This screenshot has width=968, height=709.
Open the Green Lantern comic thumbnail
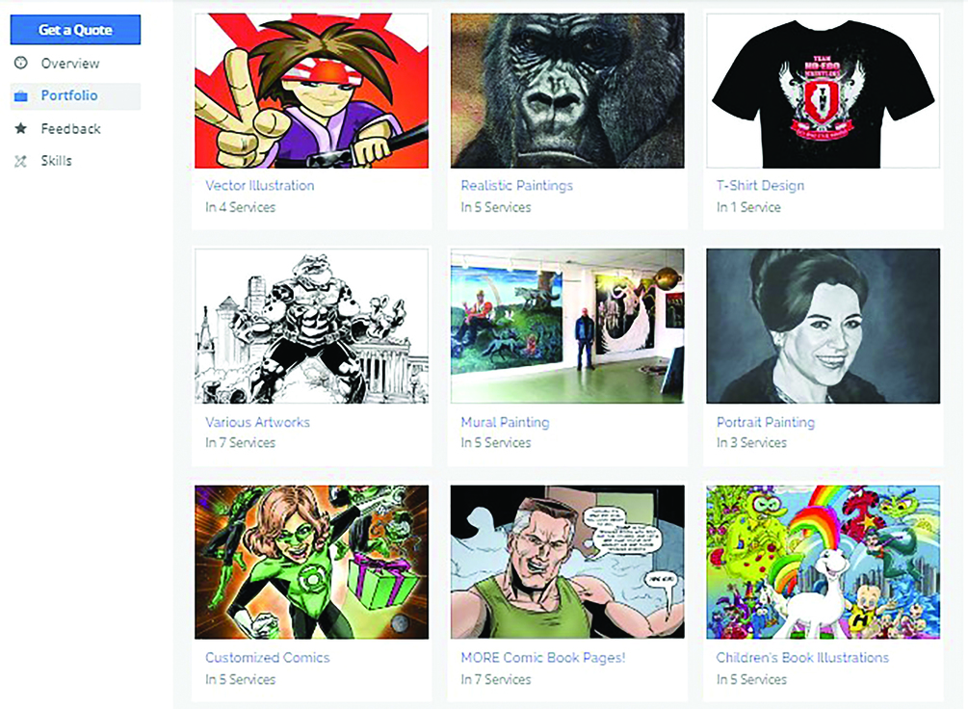tap(311, 562)
